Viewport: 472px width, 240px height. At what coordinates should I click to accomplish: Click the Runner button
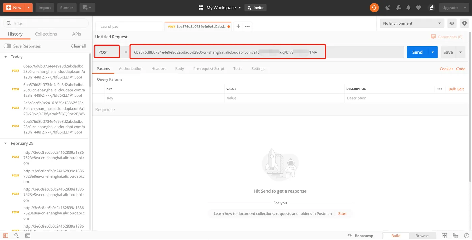tap(67, 7)
